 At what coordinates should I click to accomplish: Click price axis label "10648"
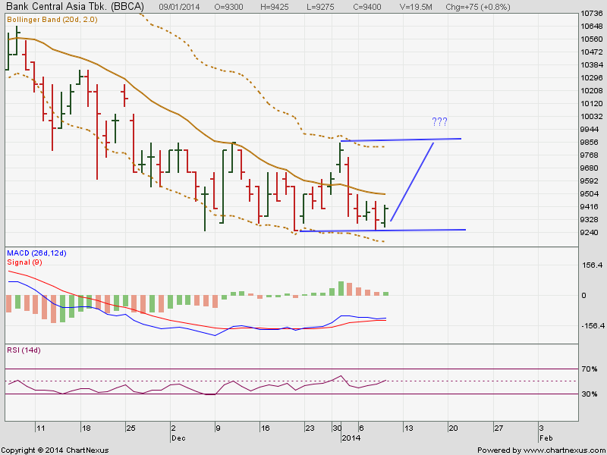click(592, 26)
